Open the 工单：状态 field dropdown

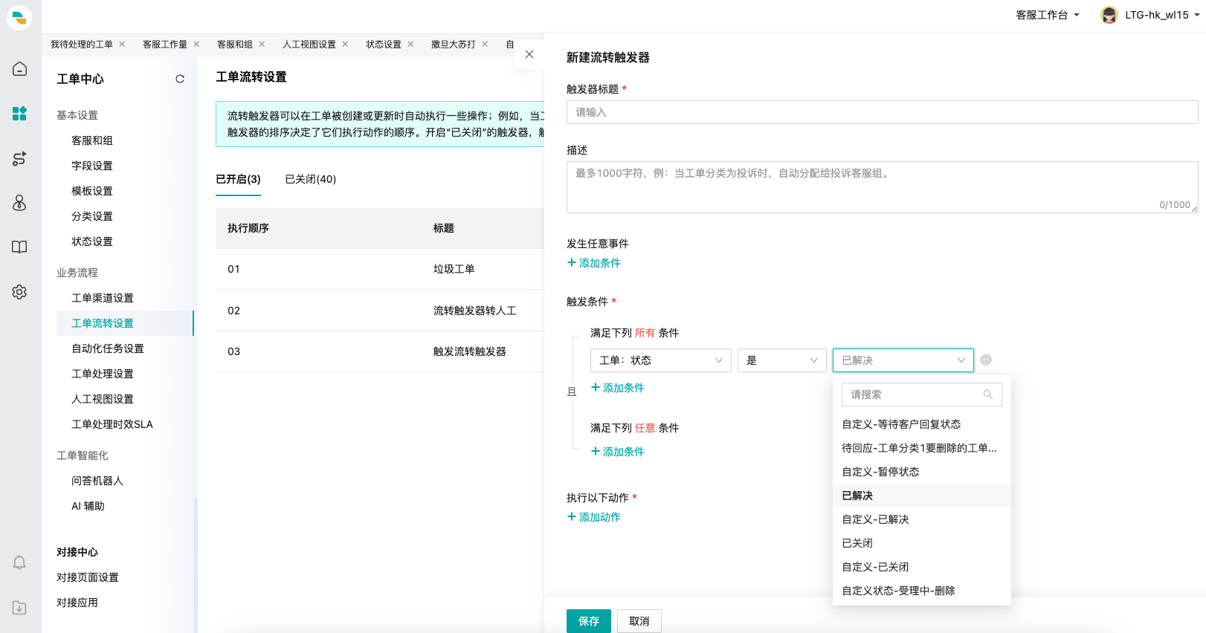click(x=661, y=360)
